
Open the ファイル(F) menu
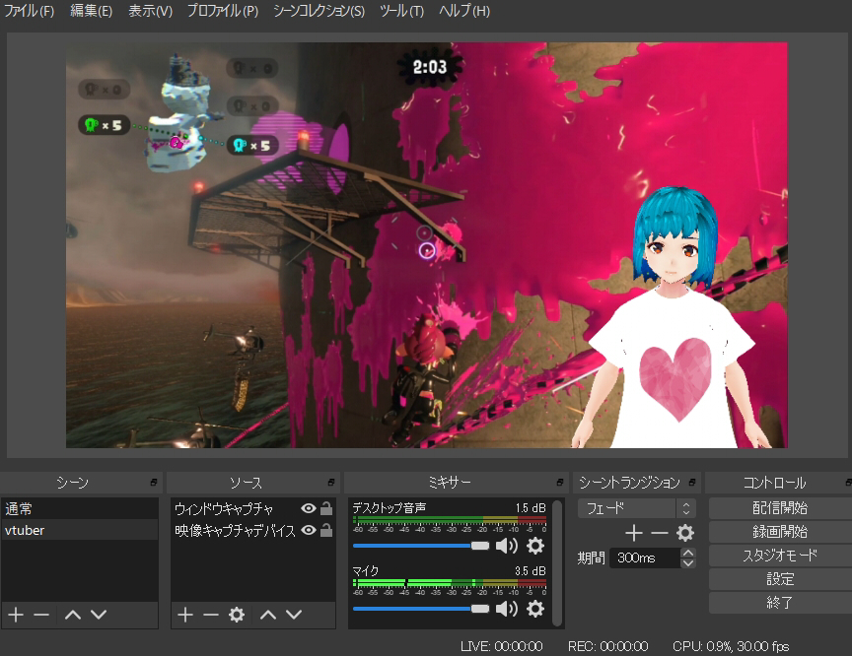pyautogui.click(x=30, y=11)
